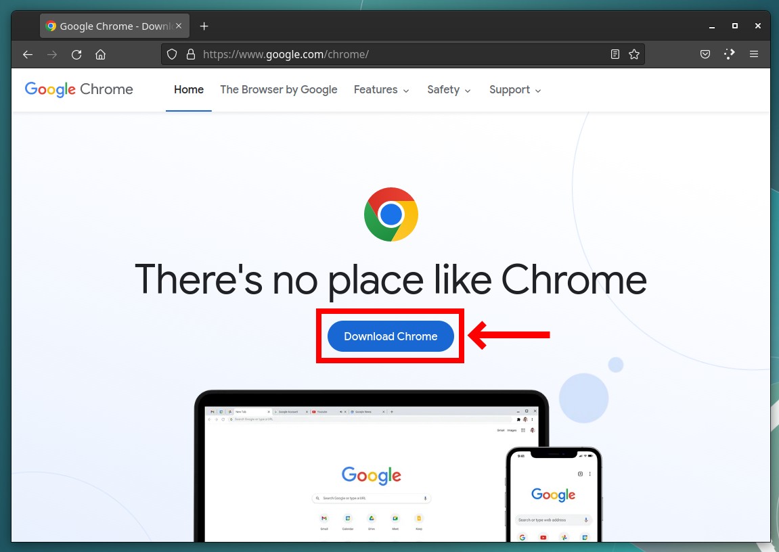Click the Google Chrome site logo
The image size is (779, 552).
pyautogui.click(x=79, y=89)
